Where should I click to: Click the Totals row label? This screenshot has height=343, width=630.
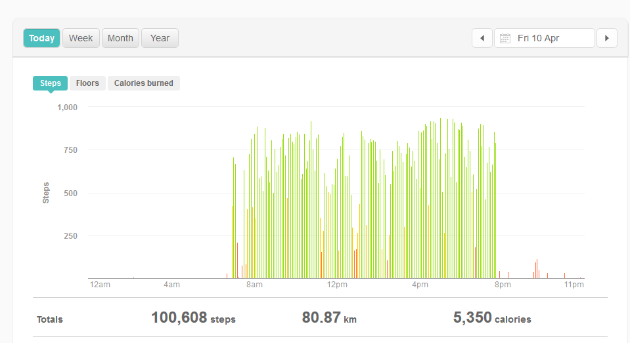tap(50, 319)
